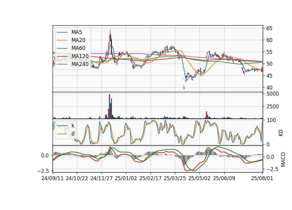The image size is (292, 210).
Task: Click the 60 price axis label
Action: [269, 40]
